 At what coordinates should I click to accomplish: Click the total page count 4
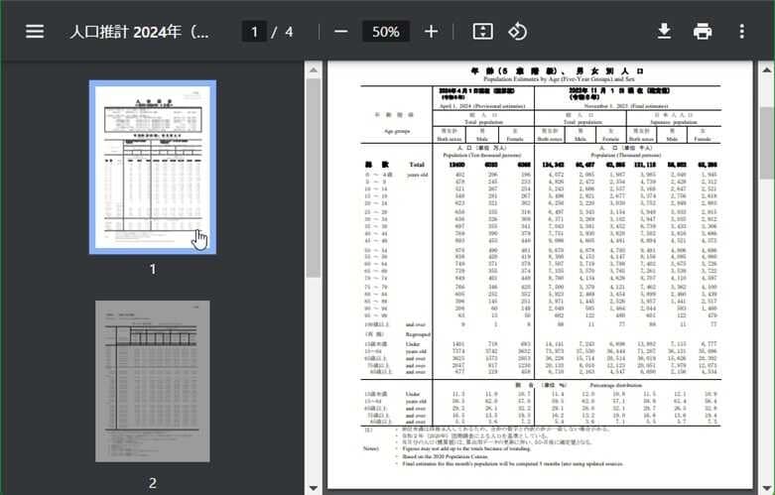pyautogui.click(x=289, y=32)
